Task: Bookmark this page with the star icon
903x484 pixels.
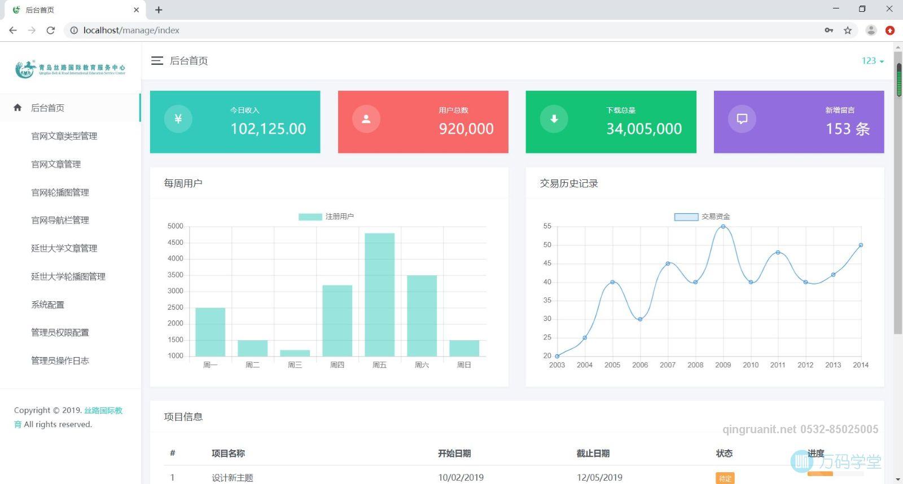Action: click(848, 30)
